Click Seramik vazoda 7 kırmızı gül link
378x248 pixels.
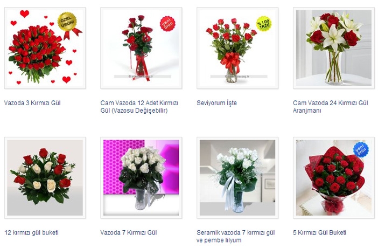tap(235, 237)
